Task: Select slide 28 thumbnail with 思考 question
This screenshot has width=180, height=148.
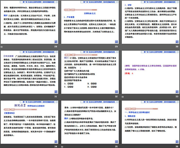Action: (x=29, y=22)
